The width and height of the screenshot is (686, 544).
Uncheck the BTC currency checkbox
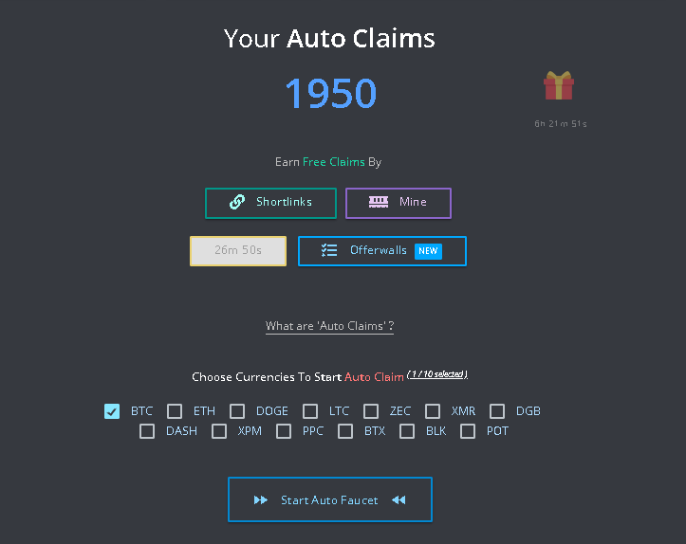112,411
